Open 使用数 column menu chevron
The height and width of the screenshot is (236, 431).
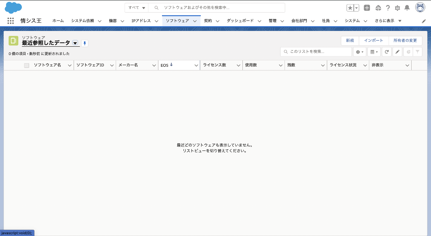click(281, 65)
